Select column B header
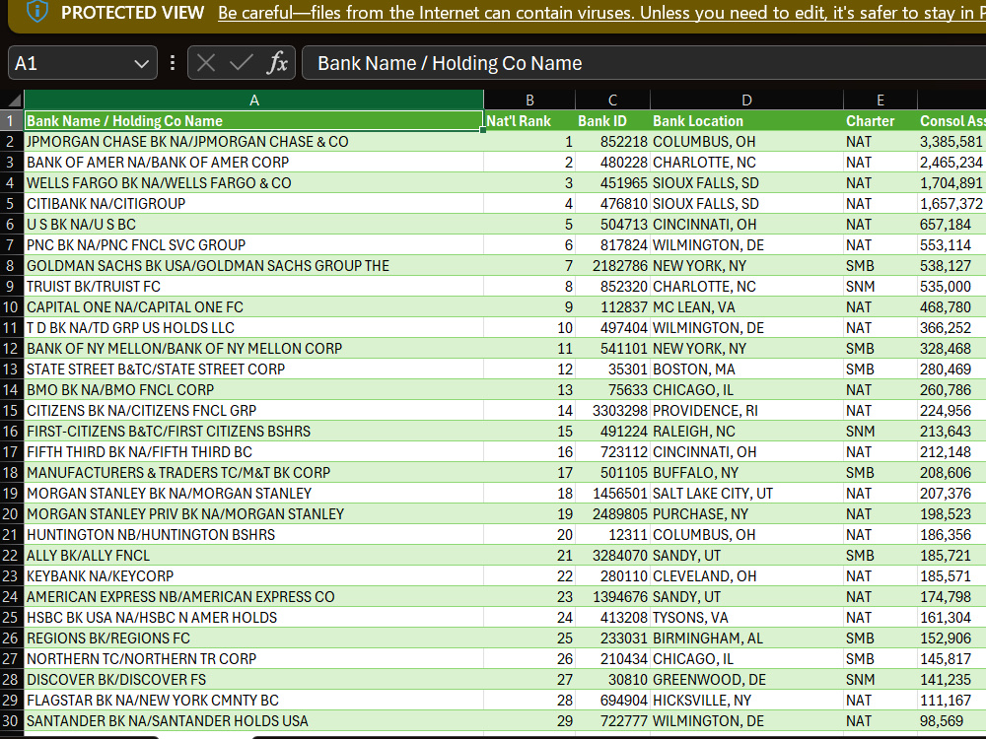The width and height of the screenshot is (986, 739). click(529, 100)
